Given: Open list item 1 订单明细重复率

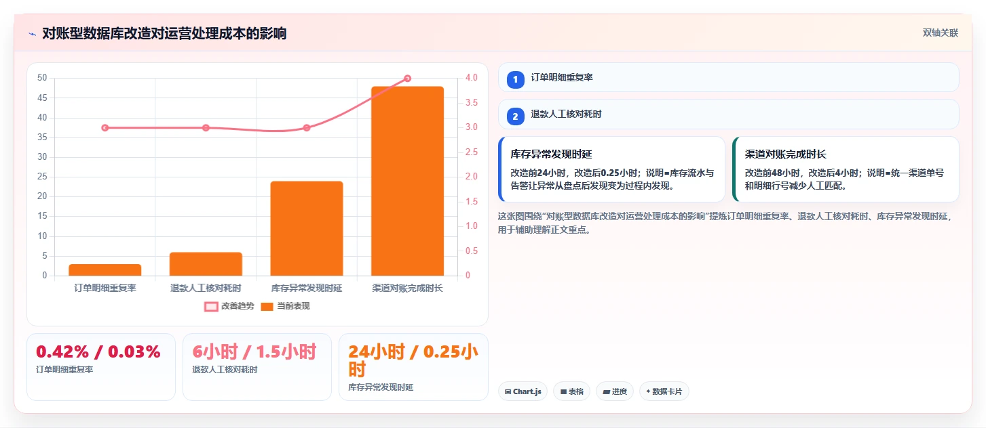Looking at the screenshot, I should click(728, 77).
